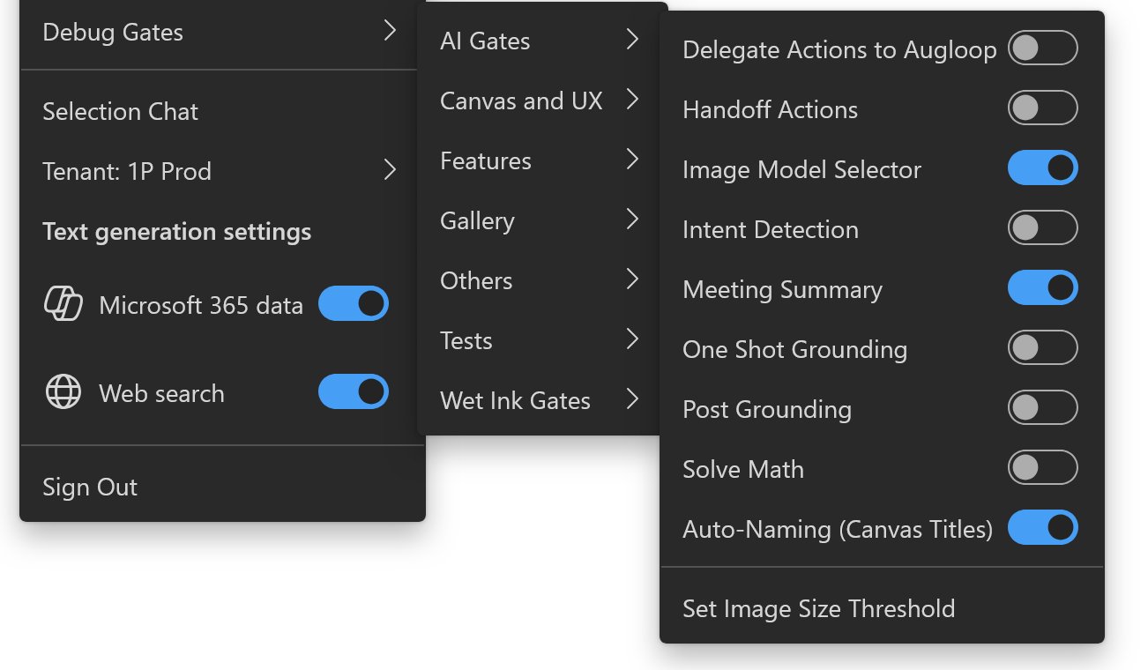1148x670 pixels.
Task: Enable Delegate Actions to Augloop
Action: [x=1042, y=48]
